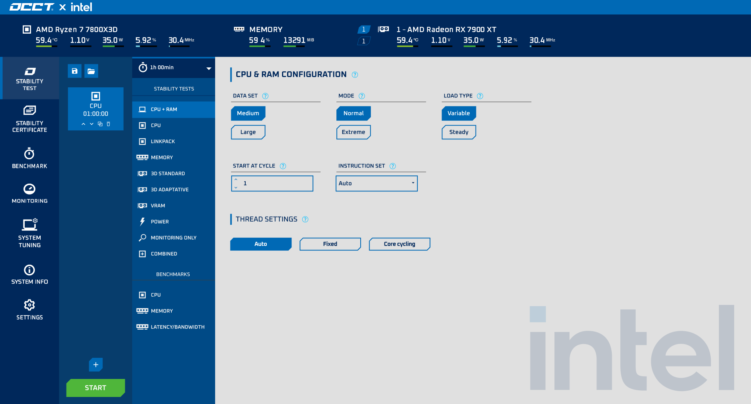Image resolution: width=751 pixels, height=404 pixels.
Task: Decrease the Start At Cycle value
Action: click(236, 188)
